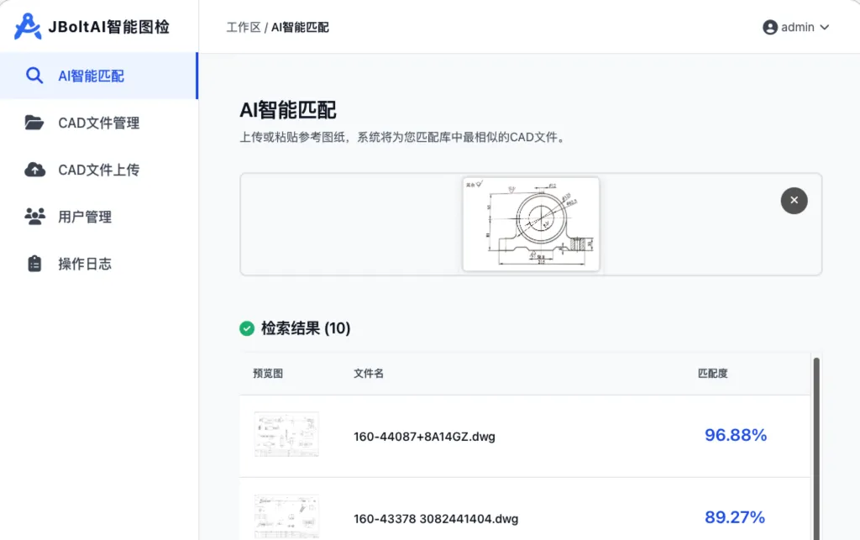Click the uploaded reference drawing preview
The image size is (860, 540).
point(531,223)
